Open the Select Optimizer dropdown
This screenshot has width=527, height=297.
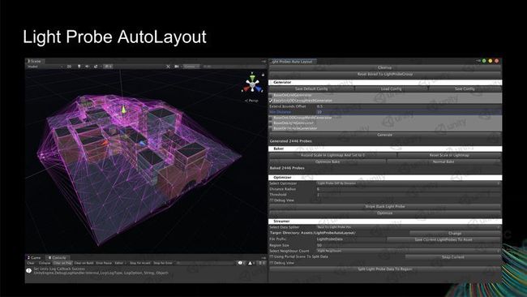coord(409,183)
